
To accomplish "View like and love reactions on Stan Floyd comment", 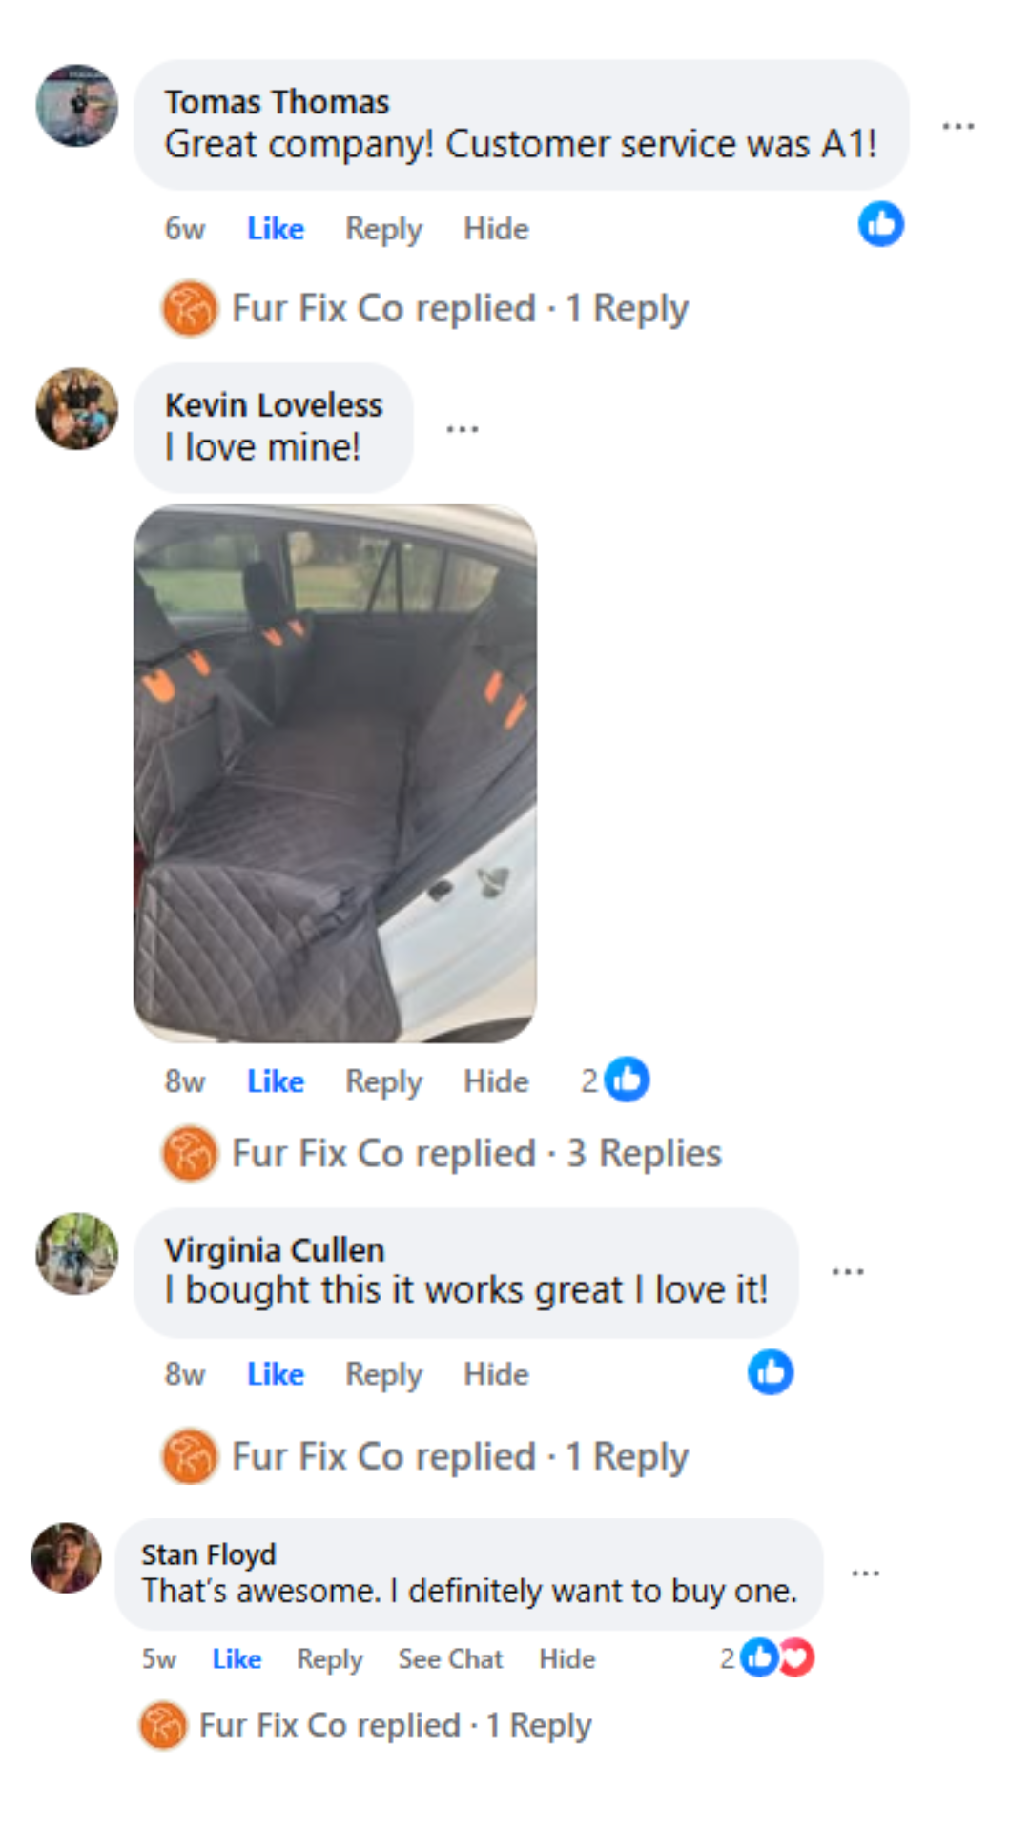I will tap(768, 1657).
